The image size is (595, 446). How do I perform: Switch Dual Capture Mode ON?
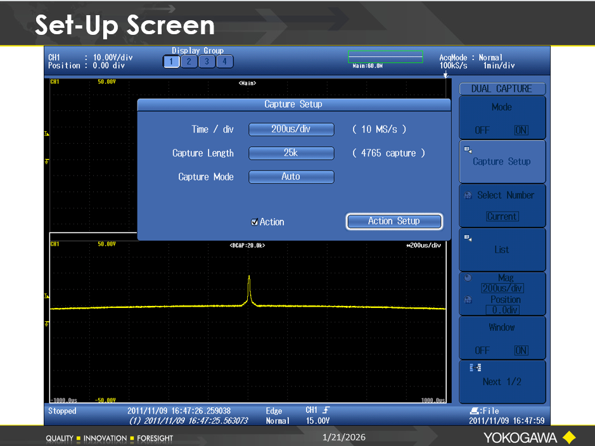(521, 131)
